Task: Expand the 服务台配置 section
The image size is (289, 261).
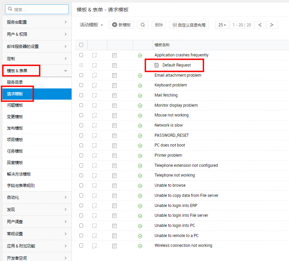Action: click(37, 22)
